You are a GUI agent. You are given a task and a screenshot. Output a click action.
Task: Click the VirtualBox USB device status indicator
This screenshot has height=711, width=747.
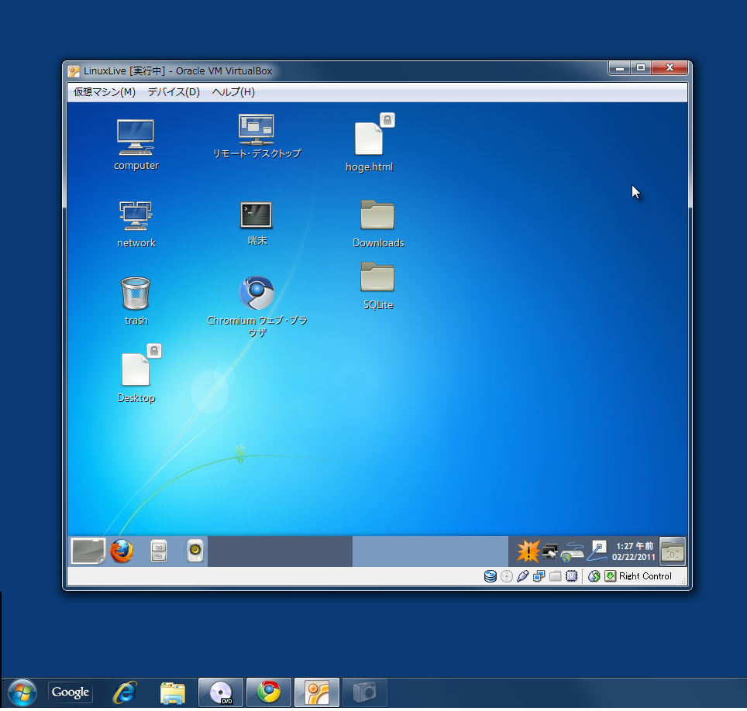pyautogui.click(x=522, y=576)
